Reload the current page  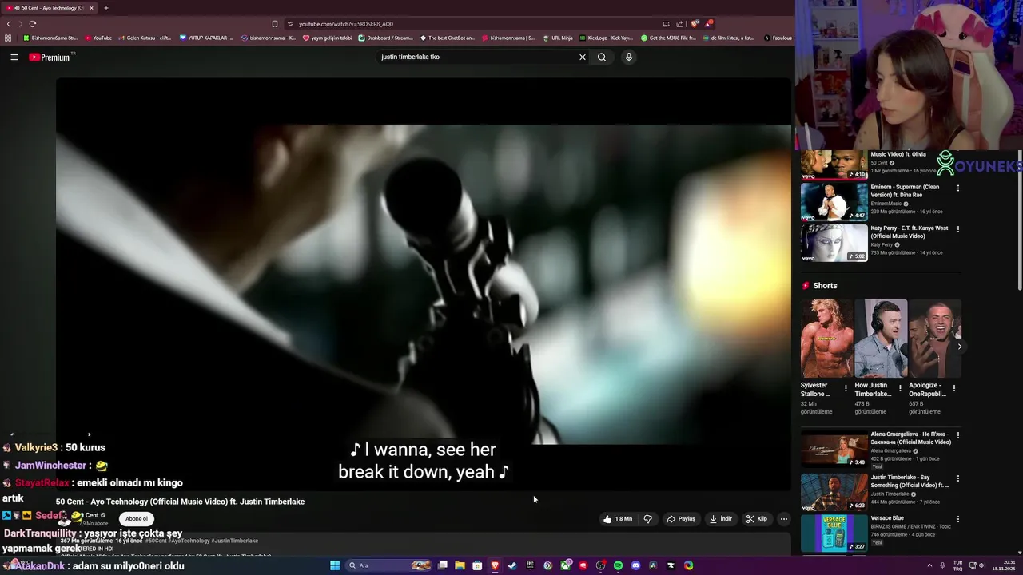click(x=33, y=24)
